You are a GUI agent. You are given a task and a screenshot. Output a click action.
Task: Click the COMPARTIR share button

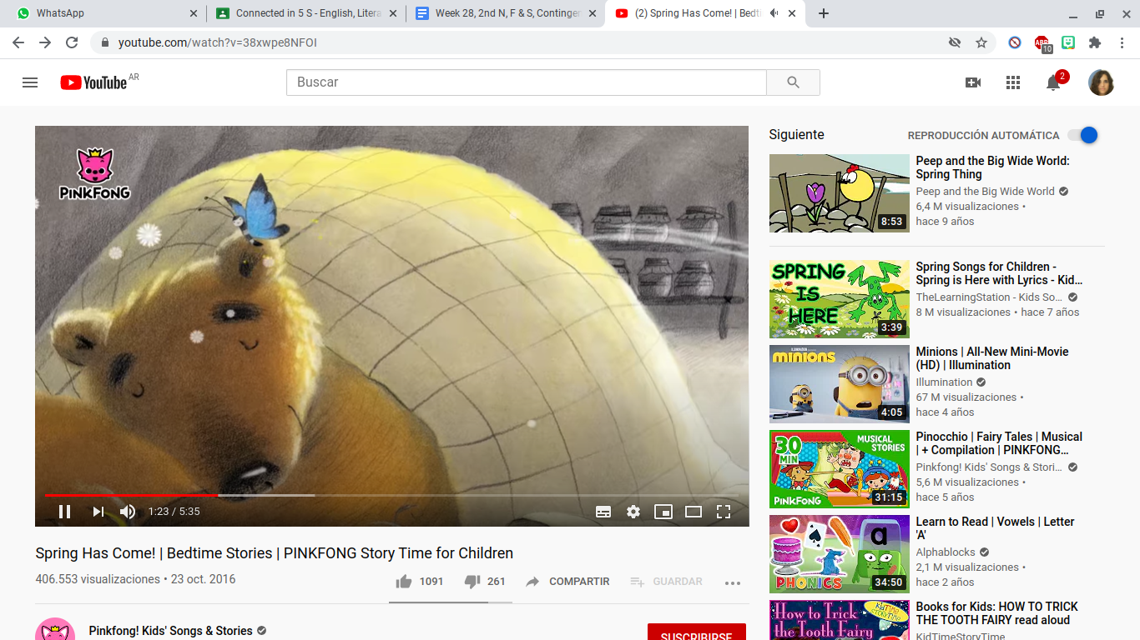567,582
